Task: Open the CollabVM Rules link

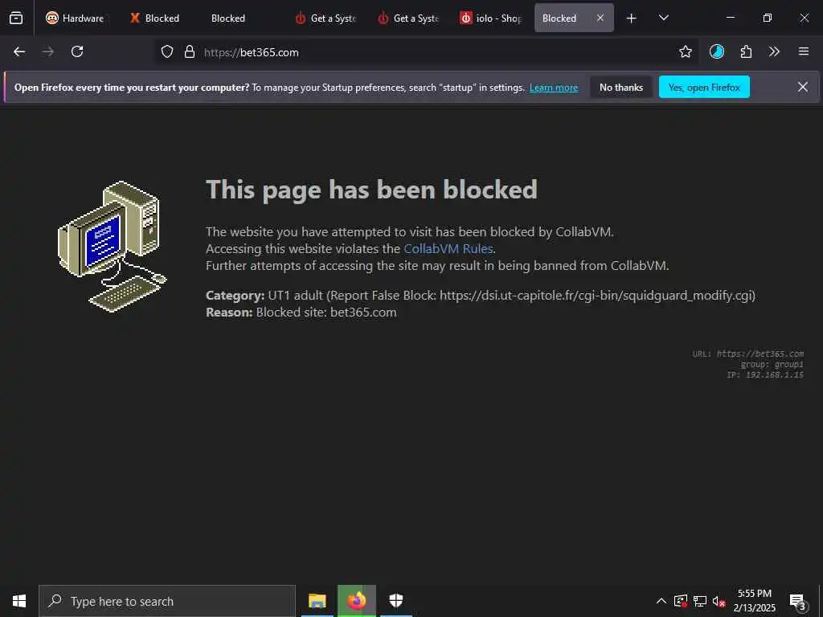Action: (x=448, y=249)
